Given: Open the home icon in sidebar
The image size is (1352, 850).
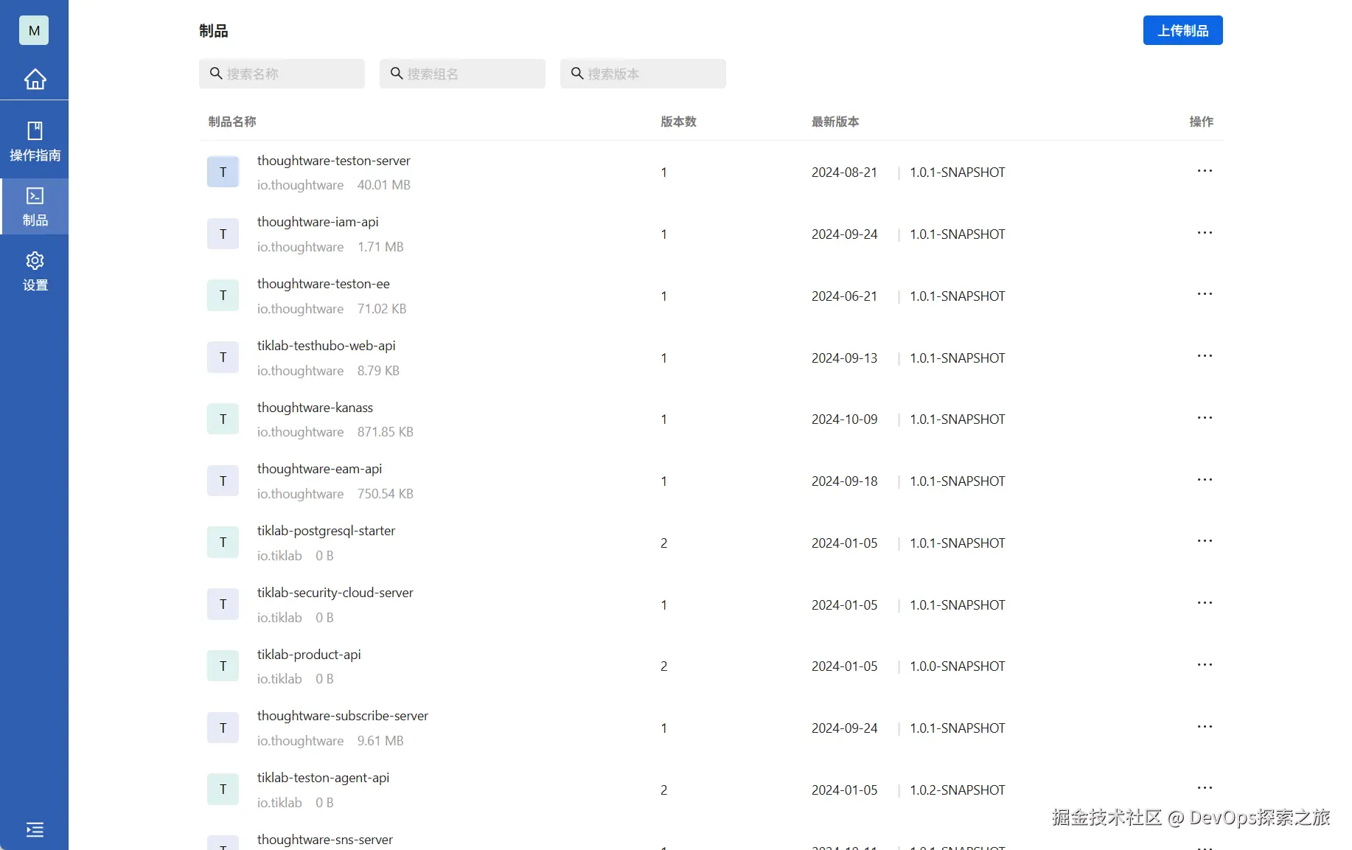Looking at the screenshot, I should pos(35,79).
